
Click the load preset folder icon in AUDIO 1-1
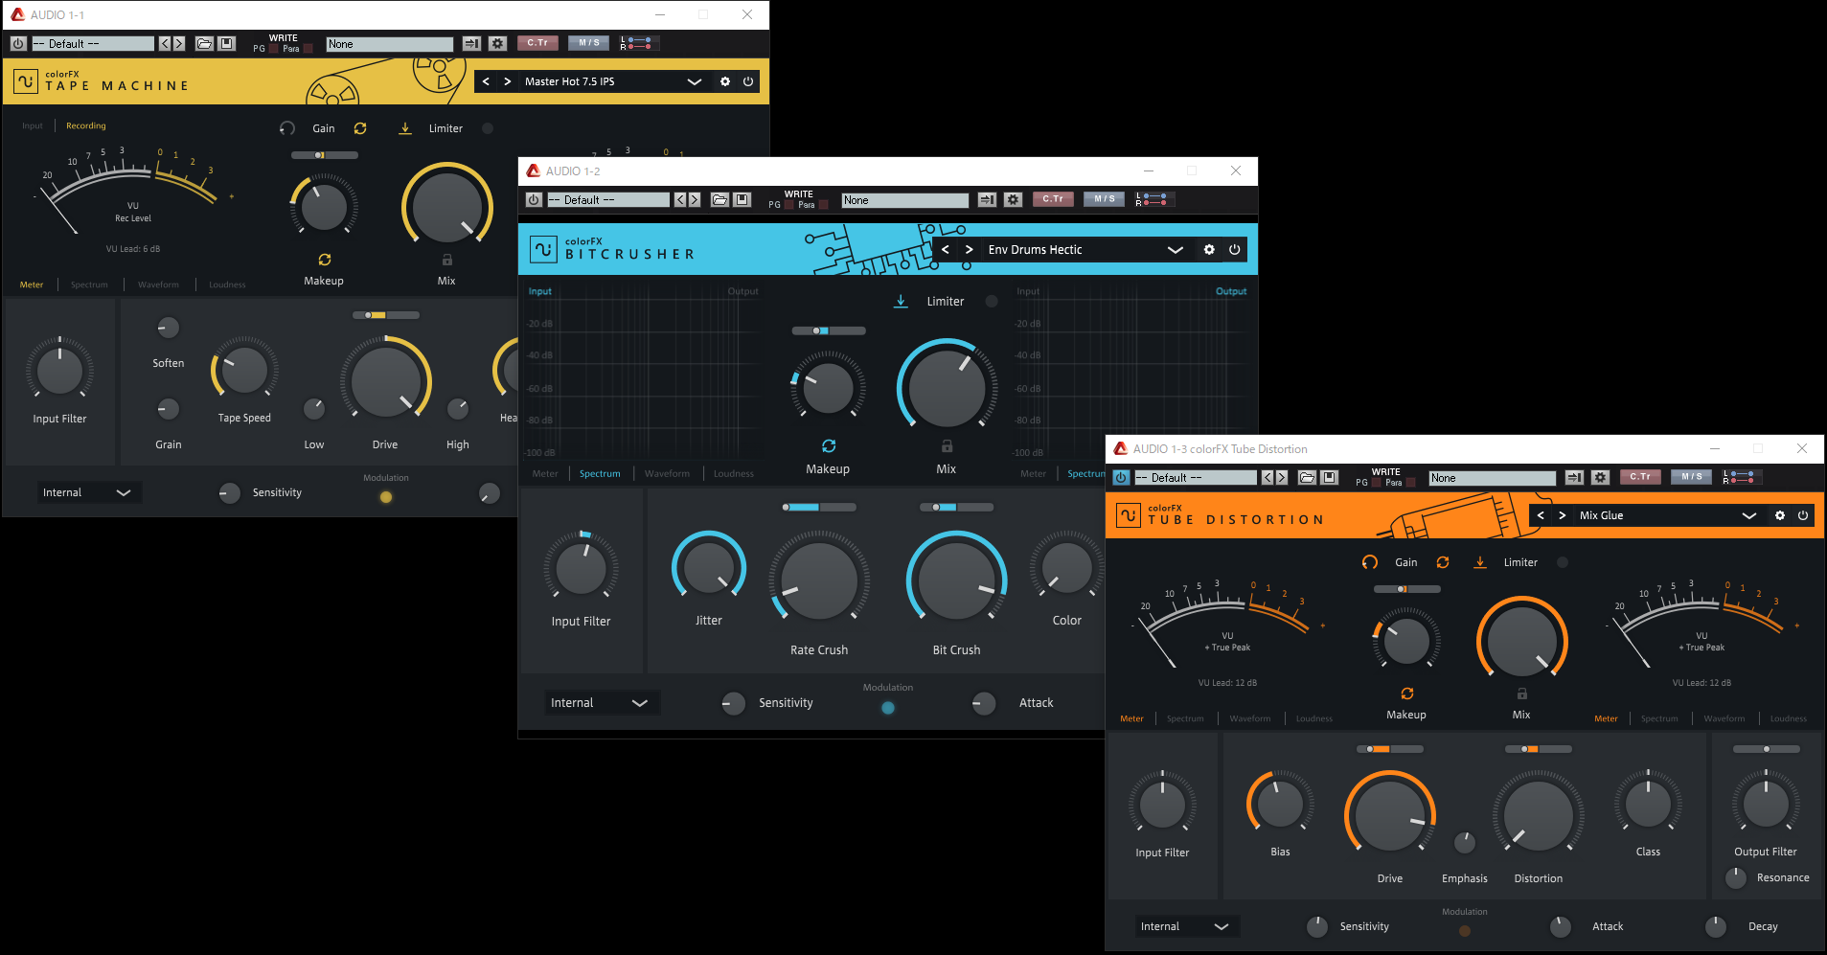click(x=204, y=44)
